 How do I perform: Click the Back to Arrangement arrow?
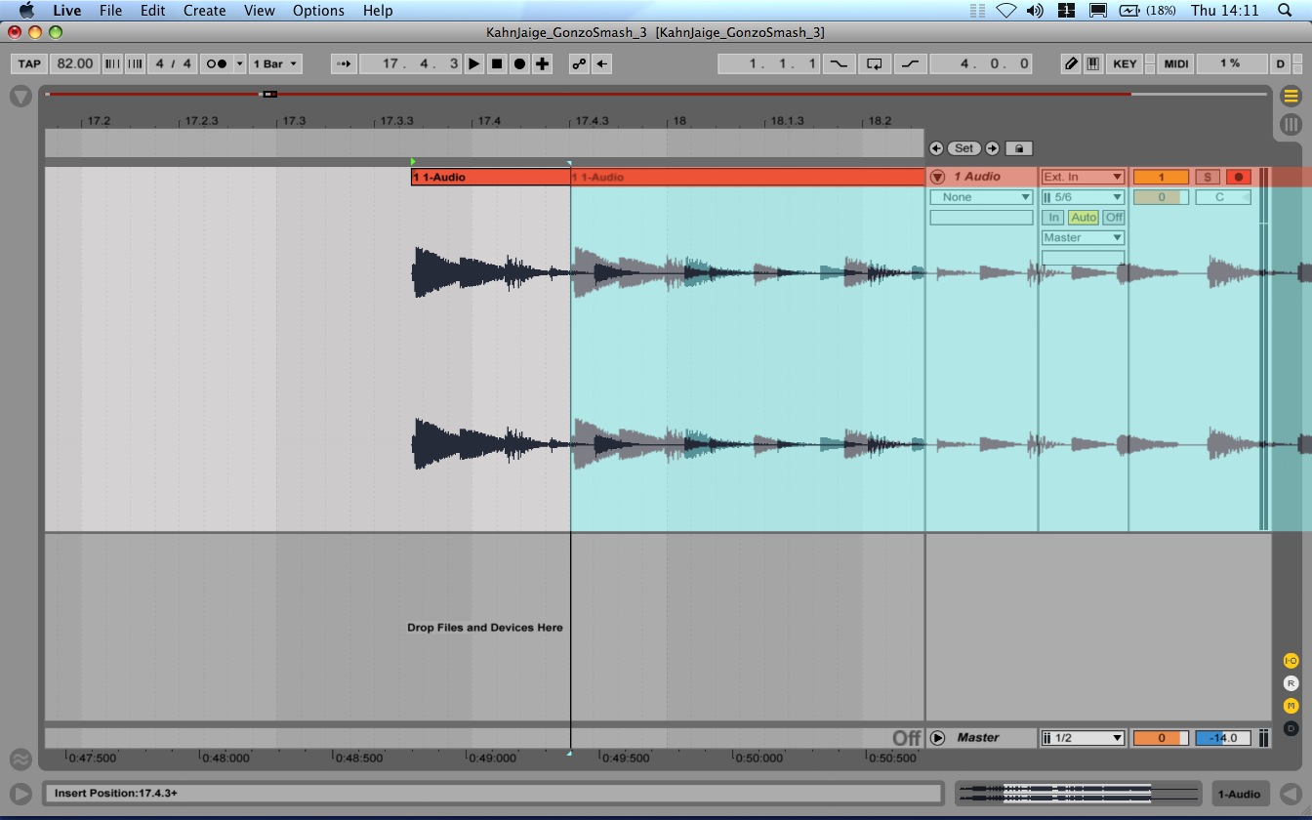point(602,63)
